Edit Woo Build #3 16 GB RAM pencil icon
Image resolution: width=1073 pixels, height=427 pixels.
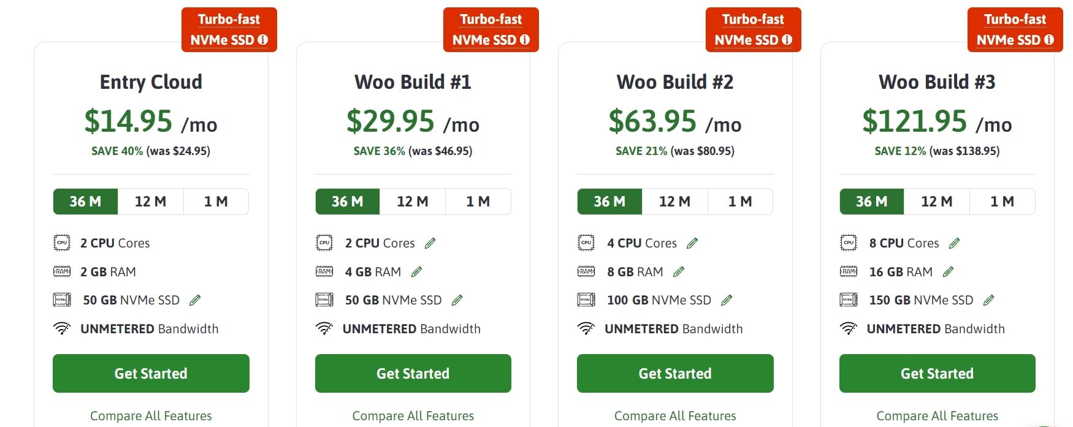point(949,271)
